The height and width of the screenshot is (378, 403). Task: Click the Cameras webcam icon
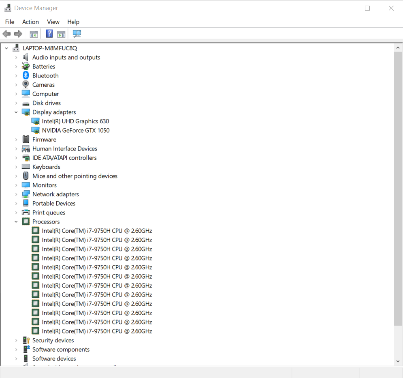26,85
